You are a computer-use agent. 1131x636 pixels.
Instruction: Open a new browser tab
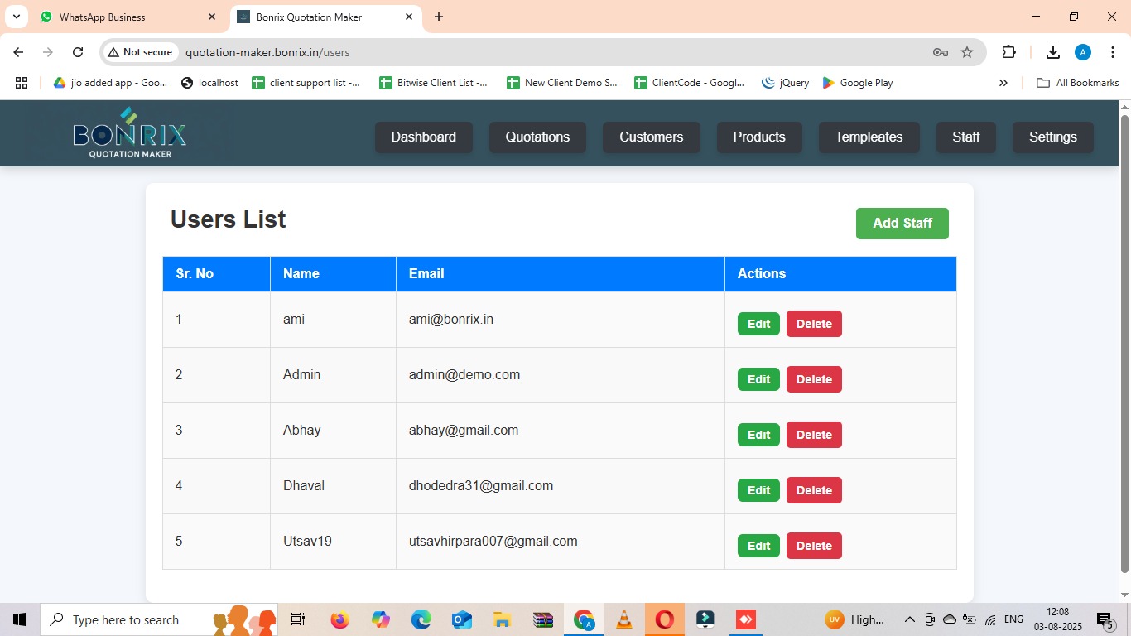pos(439,17)
